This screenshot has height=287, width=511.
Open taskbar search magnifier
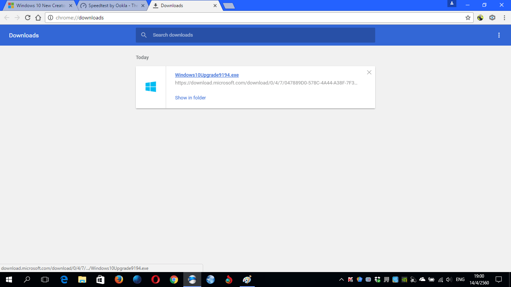pos(27,280)
